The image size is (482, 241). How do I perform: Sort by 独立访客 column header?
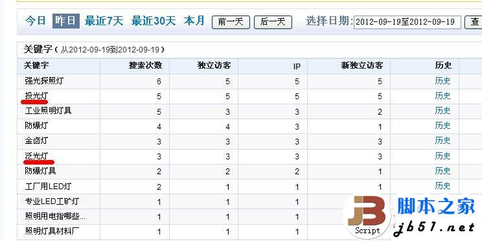(214, 65)
